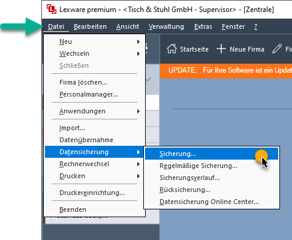The width and height of the screenshot is (292, 240).
Task: Open the Verwaltung menu
Action: coord(166,26)
